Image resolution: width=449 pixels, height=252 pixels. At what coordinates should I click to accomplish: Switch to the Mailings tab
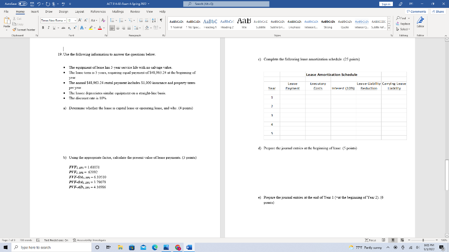tap(118, 12)
